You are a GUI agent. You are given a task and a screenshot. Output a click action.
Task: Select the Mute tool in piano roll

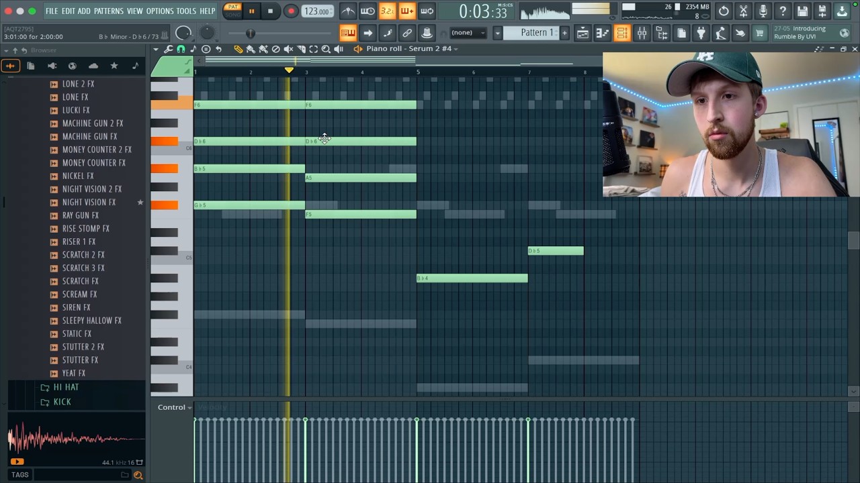[288, 49]
